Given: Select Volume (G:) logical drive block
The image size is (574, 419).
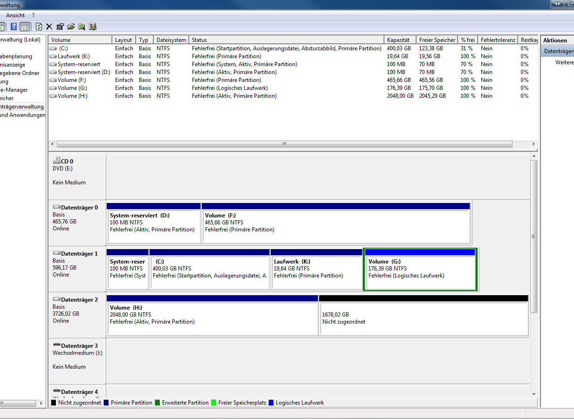Looking at the screenshot, I should click(x=420, y=269).
